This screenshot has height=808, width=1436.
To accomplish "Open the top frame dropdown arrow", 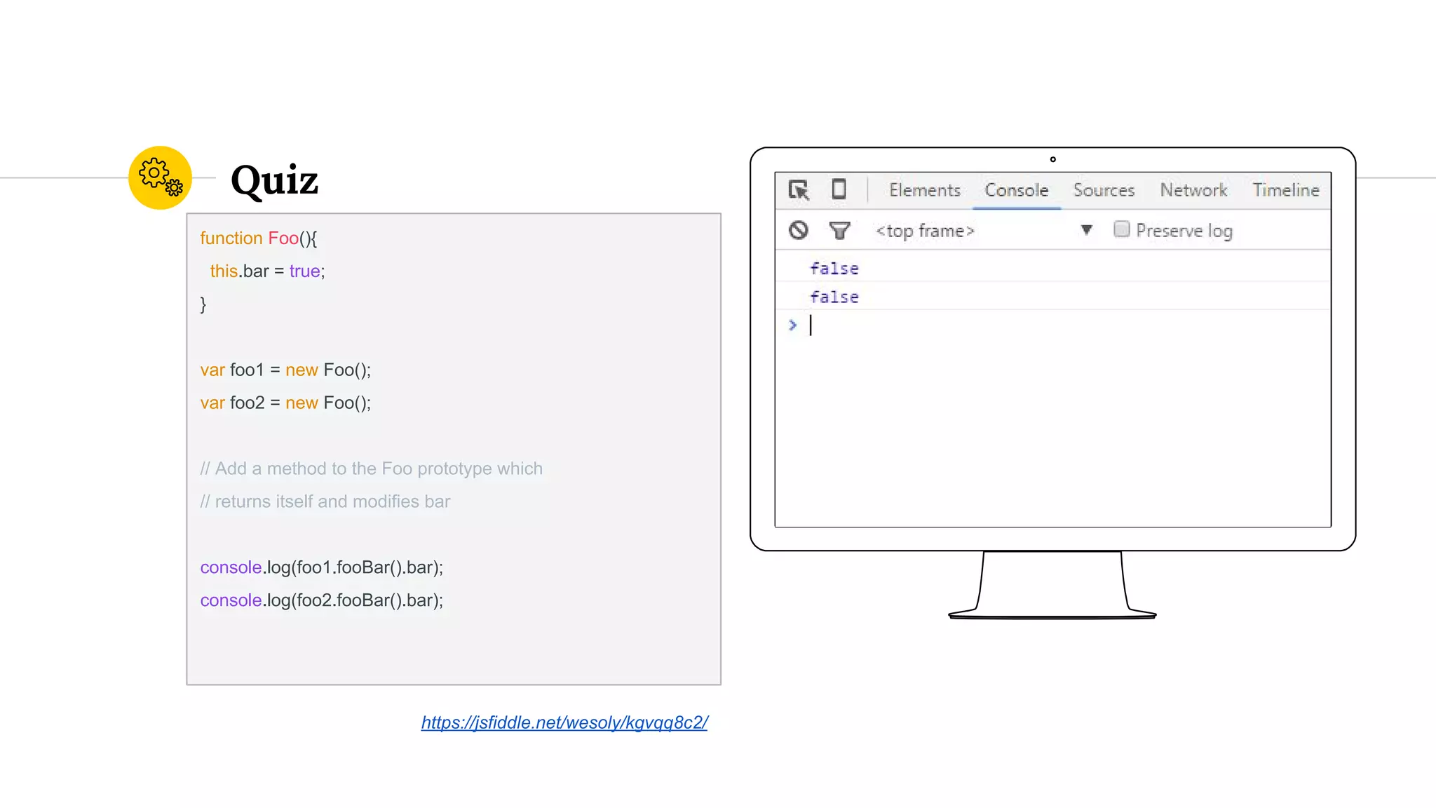I will (x=1086, y=230).
